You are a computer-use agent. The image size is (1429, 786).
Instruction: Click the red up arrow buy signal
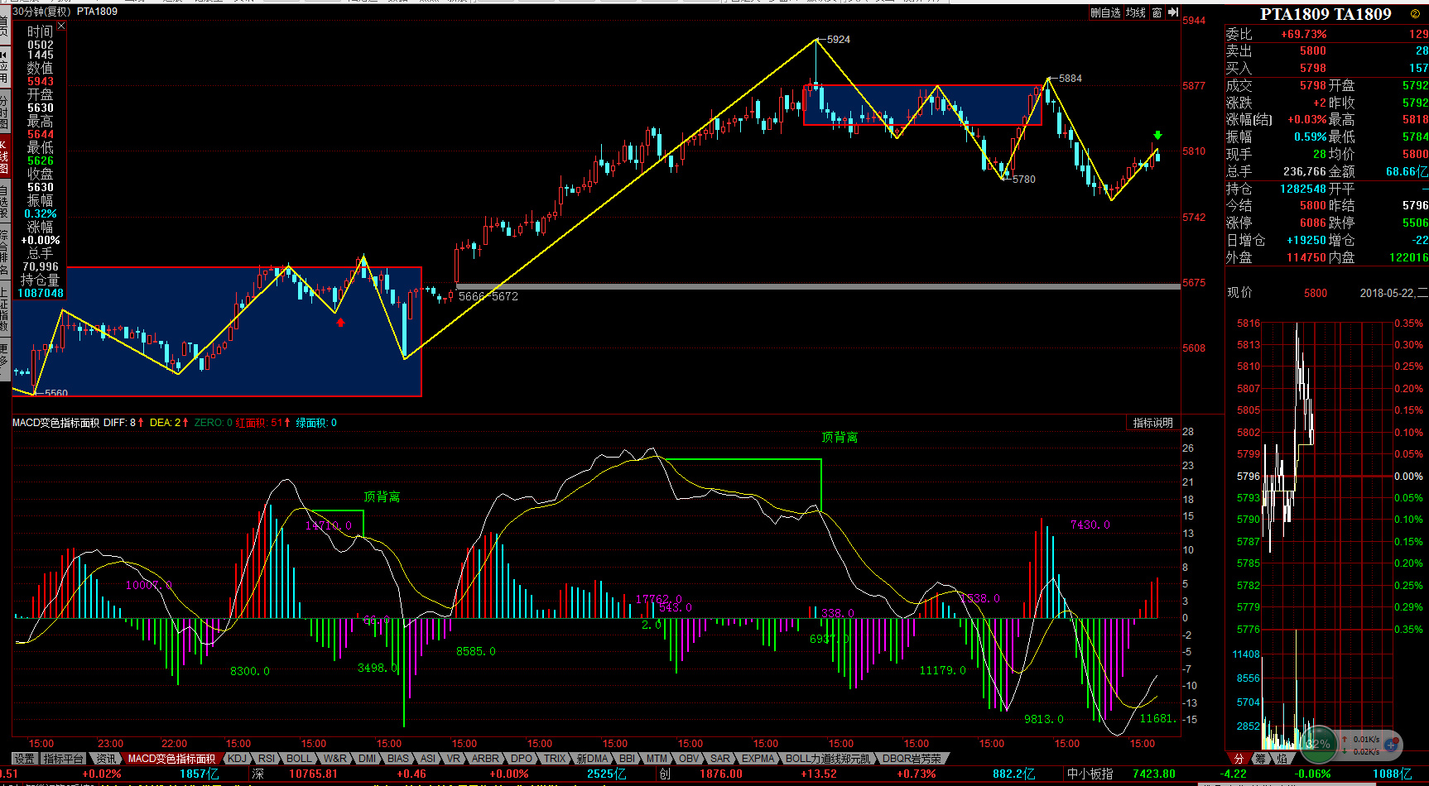point(340,323)
